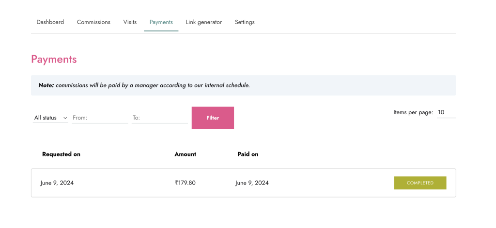Click the Paid on column header
496x228 pixels.
tap(248, 154)
